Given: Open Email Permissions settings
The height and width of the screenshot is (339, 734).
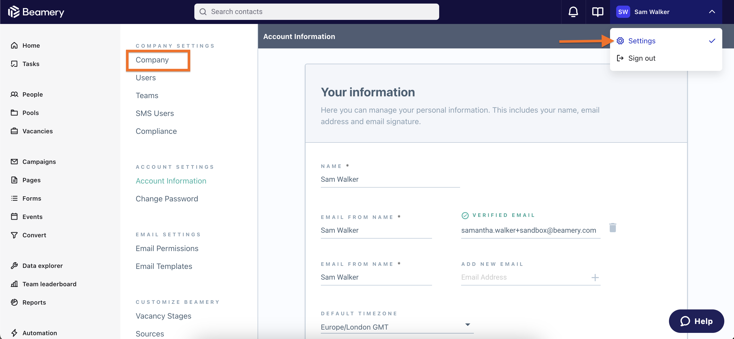Looking at the screenshot, I should 167,249.
